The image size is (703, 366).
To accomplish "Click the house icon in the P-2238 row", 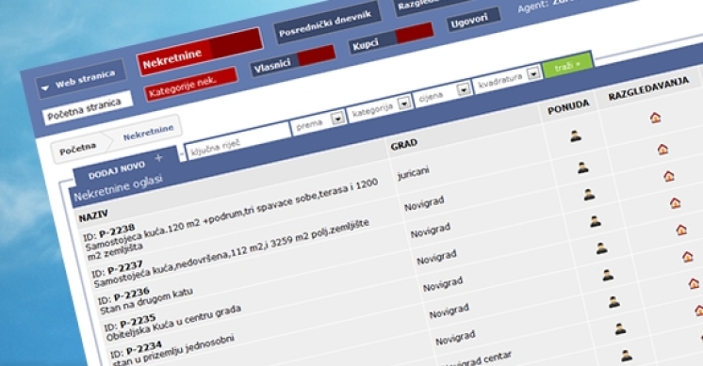I will tap(656, 118).
